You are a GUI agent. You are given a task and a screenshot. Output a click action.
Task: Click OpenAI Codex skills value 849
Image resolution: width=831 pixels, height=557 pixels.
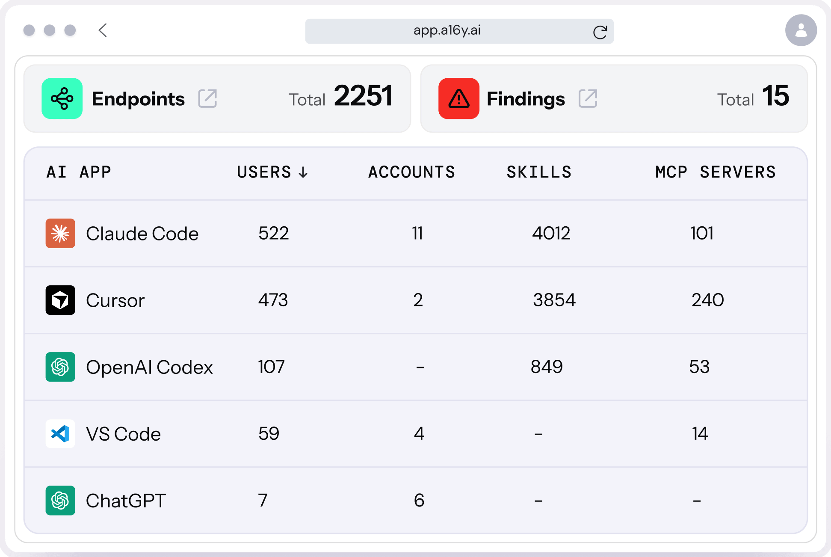click(547, 367)
